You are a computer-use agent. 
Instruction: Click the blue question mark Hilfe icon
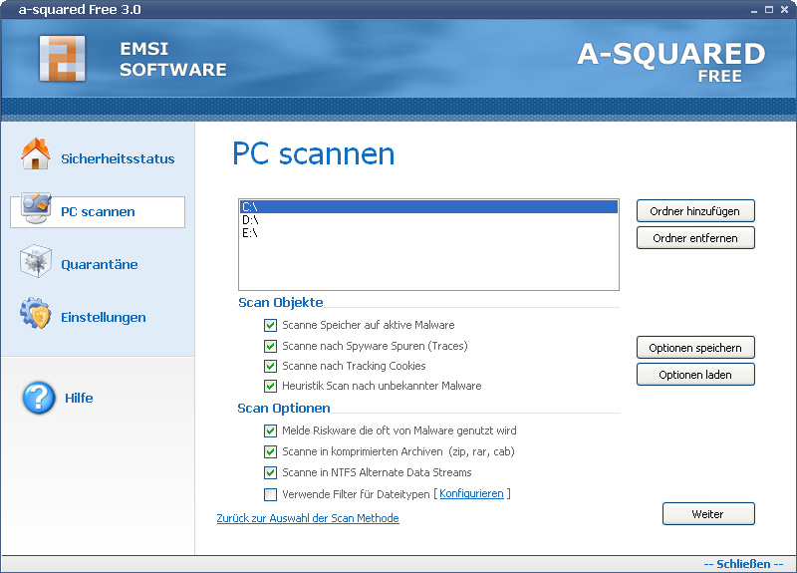click(x=39, y=398)
